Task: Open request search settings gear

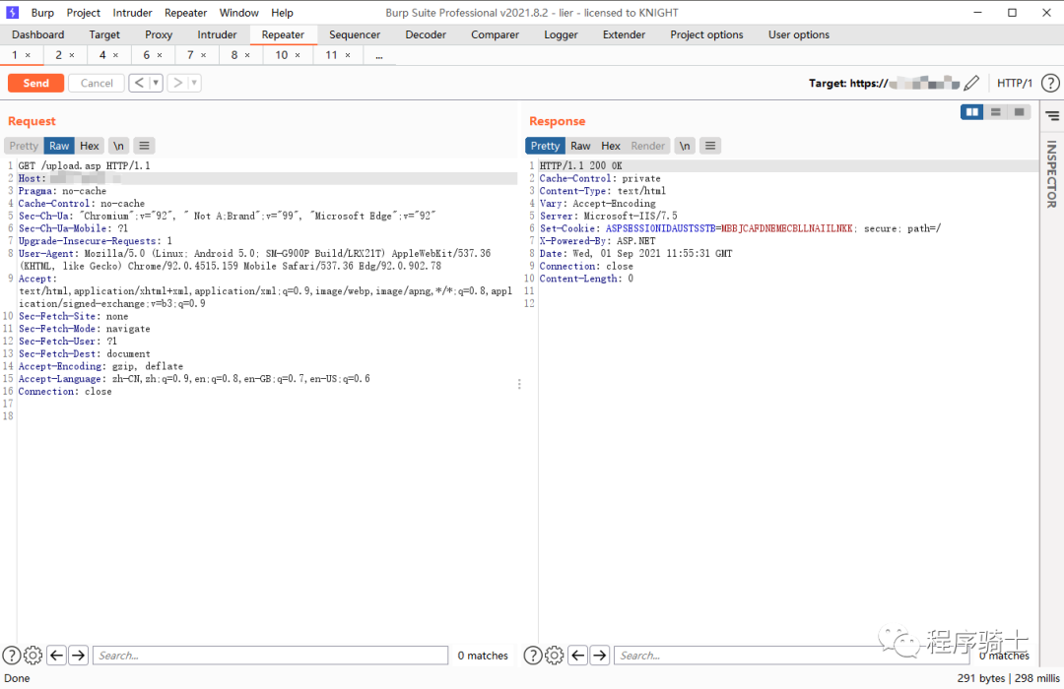Action: 33,656
